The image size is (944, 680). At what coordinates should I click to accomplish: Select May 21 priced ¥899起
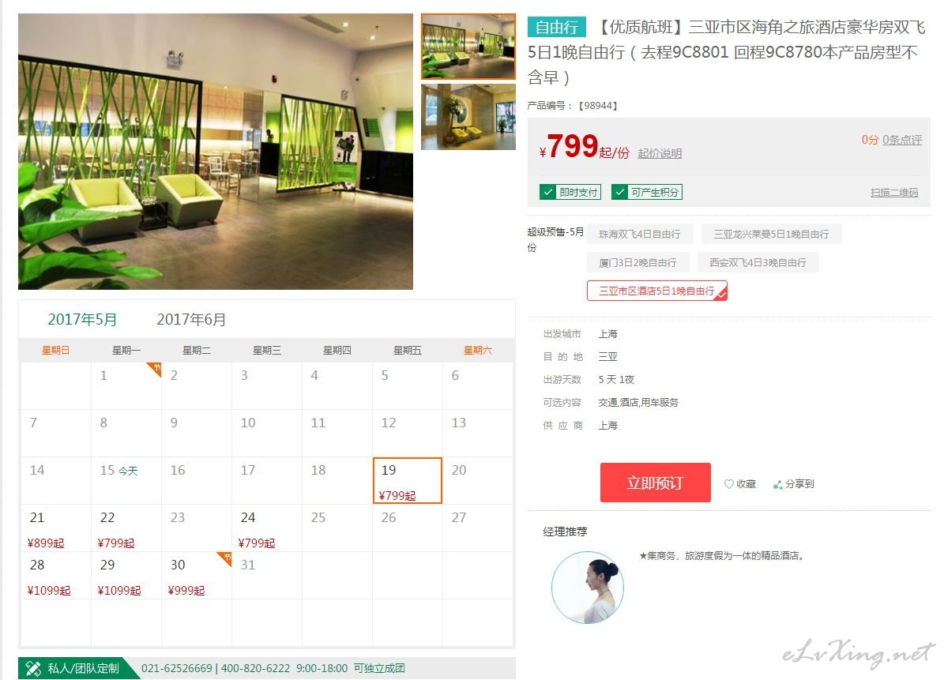pyautogui.click(x=55, y=528)
